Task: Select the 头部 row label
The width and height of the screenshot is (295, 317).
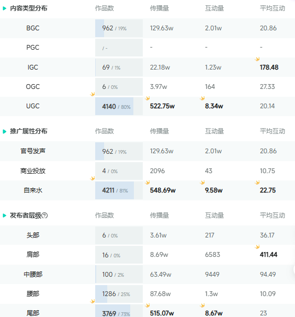Action: click(x=33, y=235)
